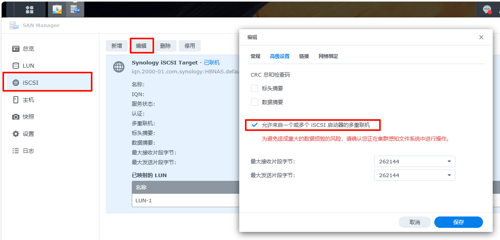500x240 pixels.
Task: Open the 最大发送片段字节 dropdown
Action: [414, 175]
